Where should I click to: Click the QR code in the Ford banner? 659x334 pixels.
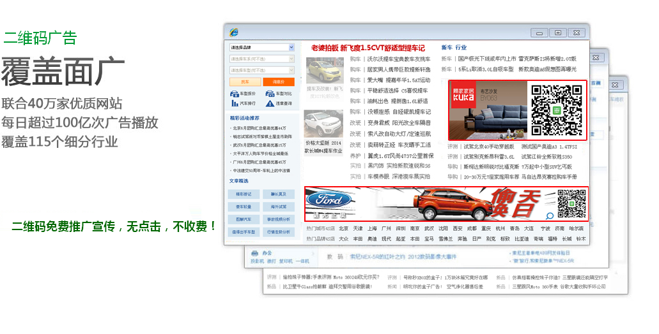(571, 204)
